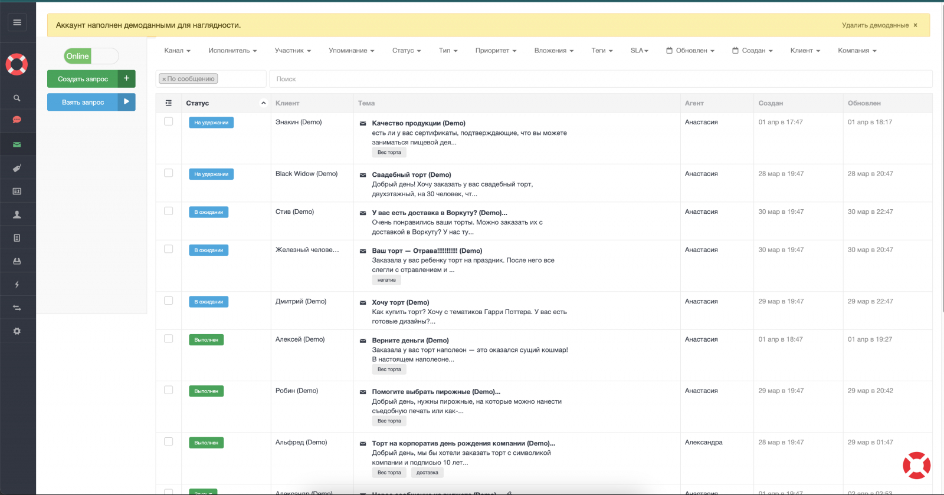Expand the Канал filter dropdown

177,51
